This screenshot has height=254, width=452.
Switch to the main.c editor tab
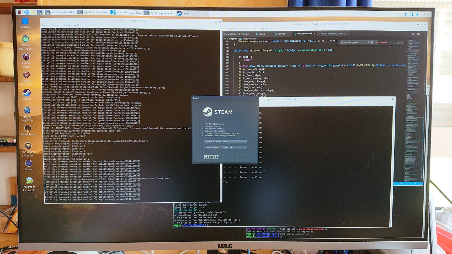pyautogui.click(x=262, y=34)
